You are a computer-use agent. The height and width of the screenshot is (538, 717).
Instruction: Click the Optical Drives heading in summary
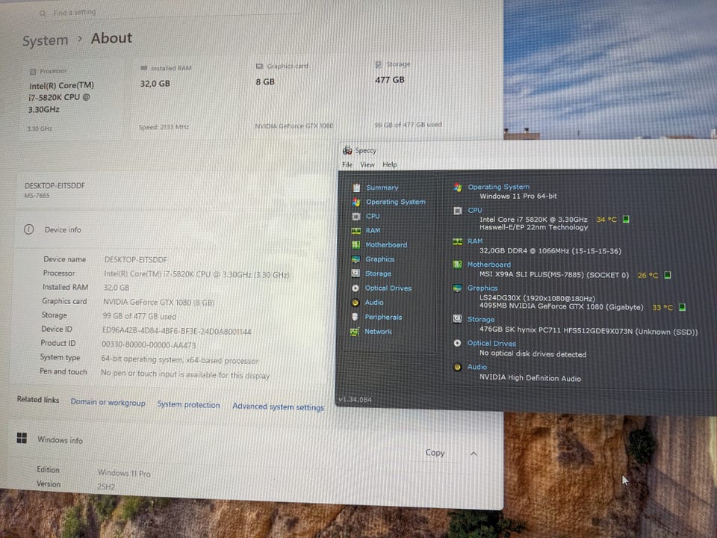pyautogui.click(x=491, y=343)
